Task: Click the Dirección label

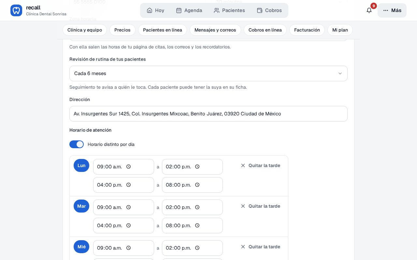Action: coord(79,99)
